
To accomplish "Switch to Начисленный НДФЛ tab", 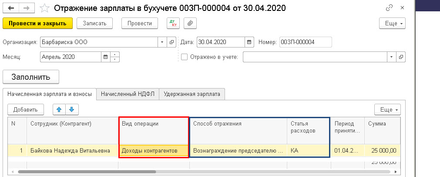I will click(128, 94).
